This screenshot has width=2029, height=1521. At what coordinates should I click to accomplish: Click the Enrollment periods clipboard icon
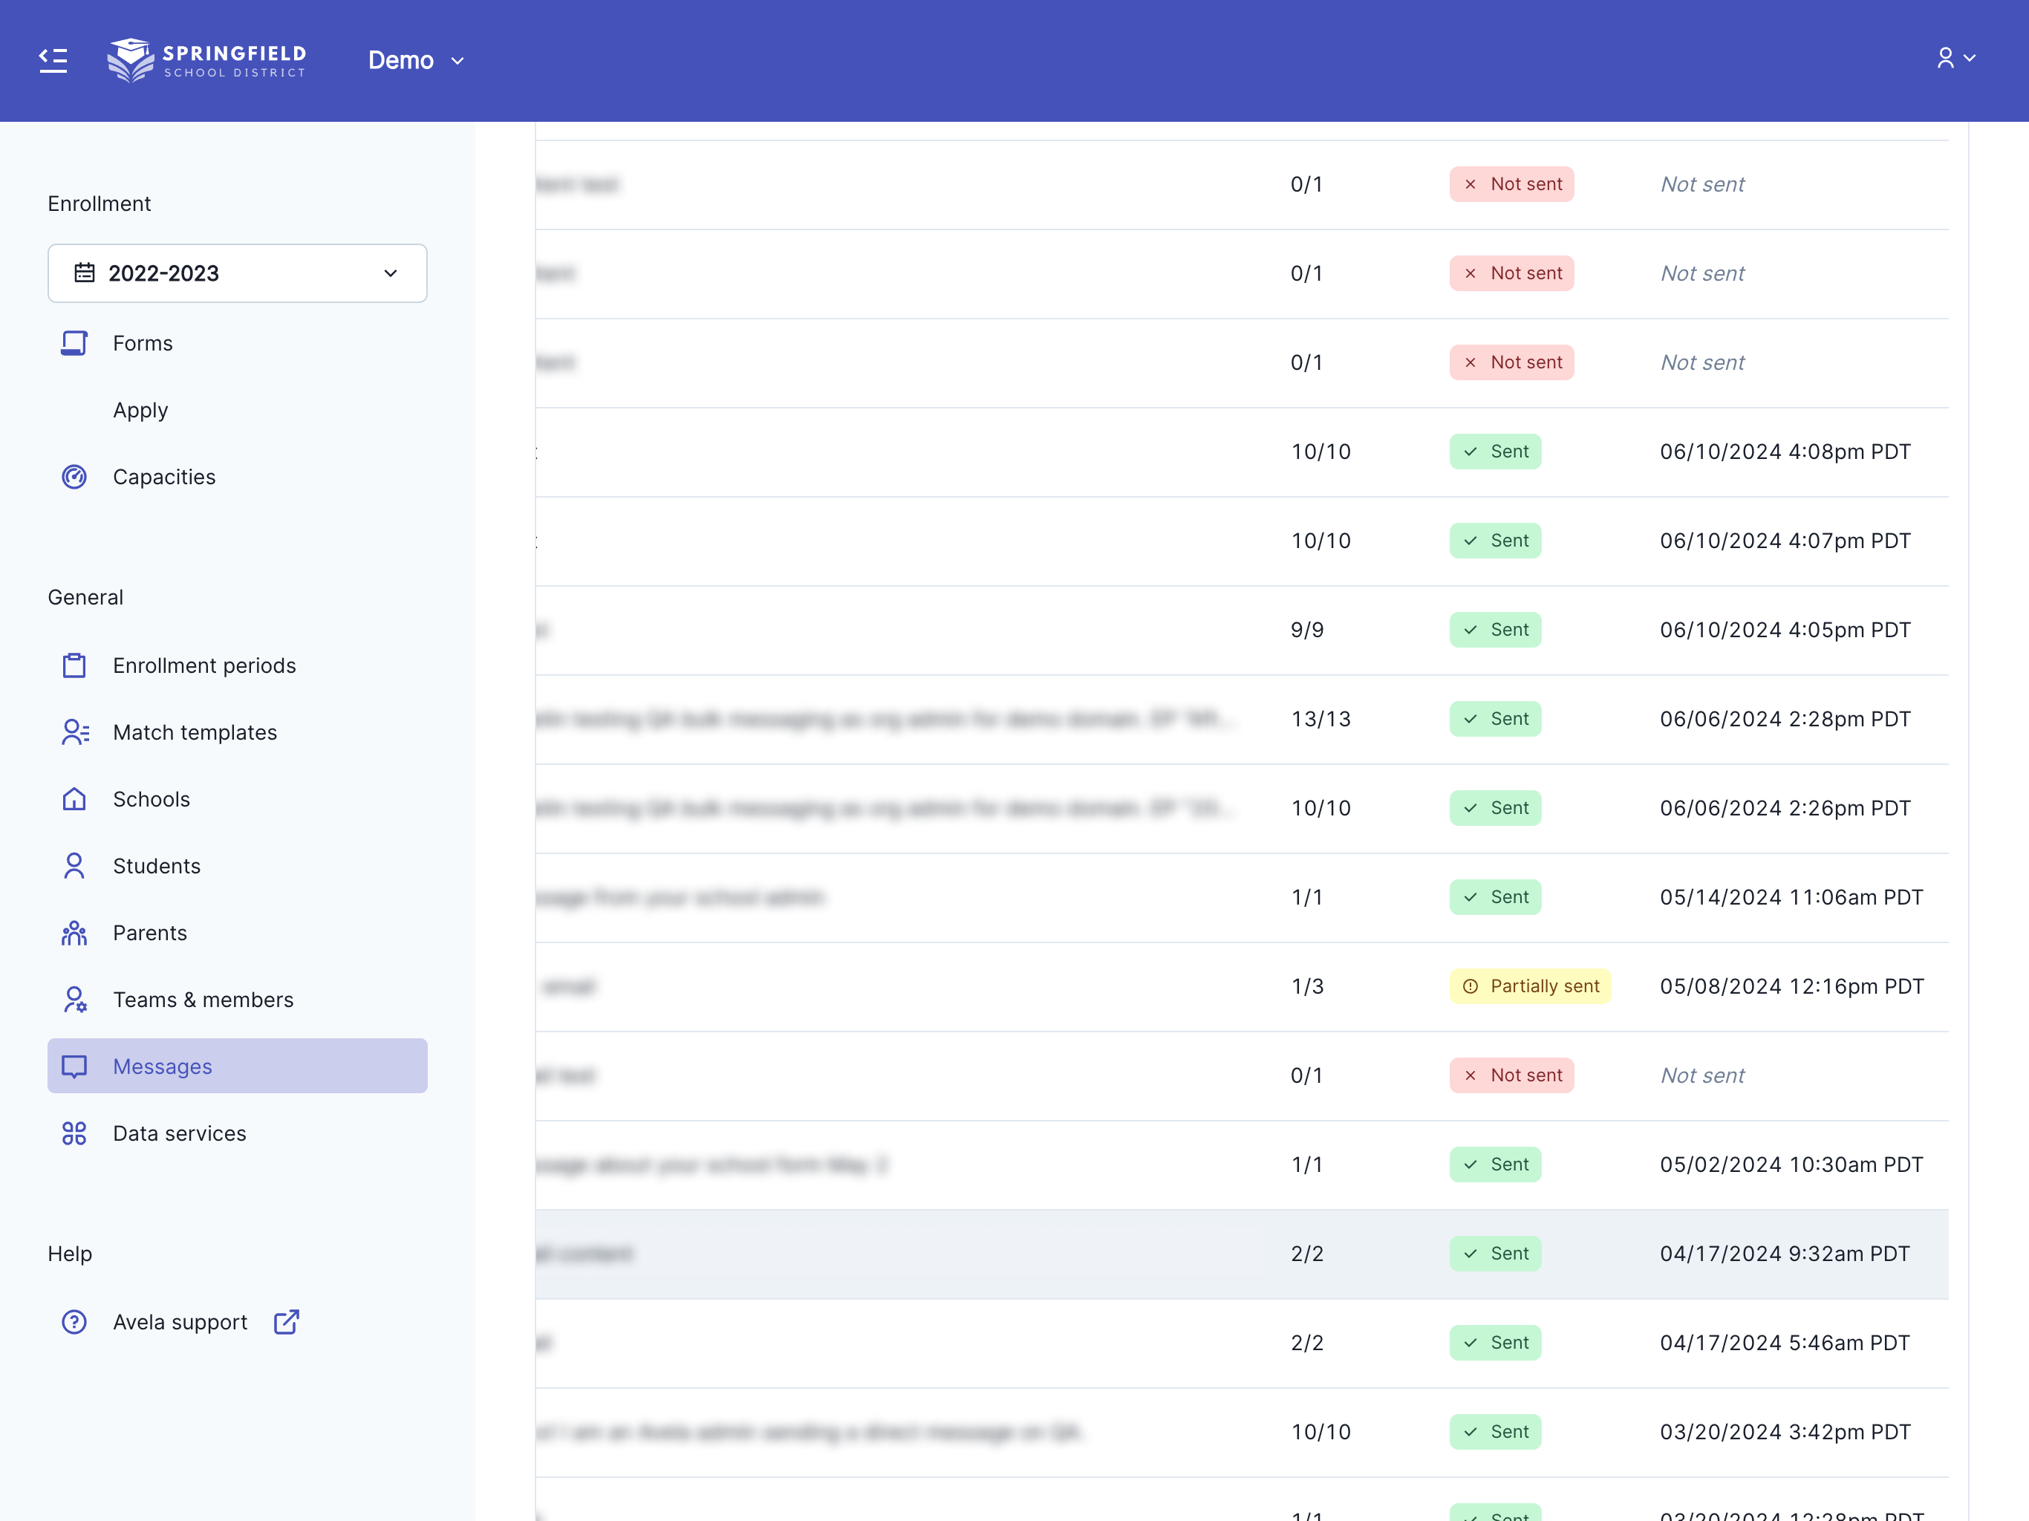point(74,666)
